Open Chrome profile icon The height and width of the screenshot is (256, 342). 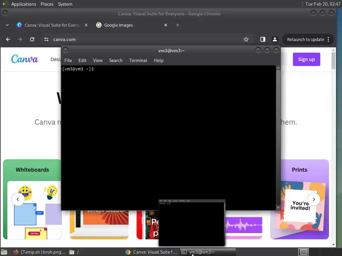coord(275,39)
